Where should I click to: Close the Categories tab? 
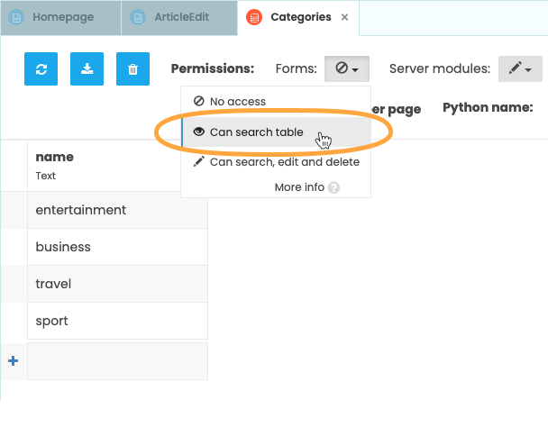click(x=344, y=17)
